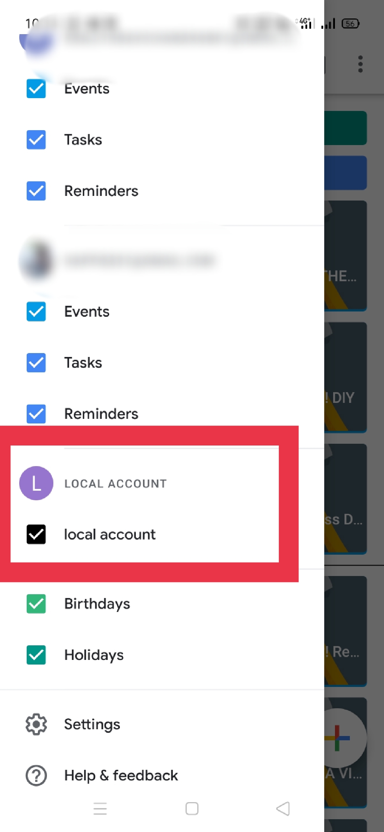Toggle the teal Holidays checkbox
Screen dimensions: 384x832
36,655
